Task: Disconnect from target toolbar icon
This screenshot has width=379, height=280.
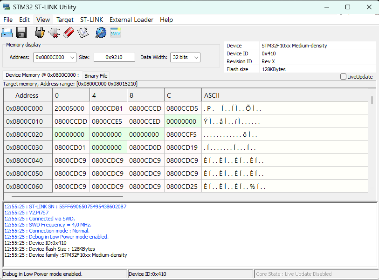Action: 54,33
